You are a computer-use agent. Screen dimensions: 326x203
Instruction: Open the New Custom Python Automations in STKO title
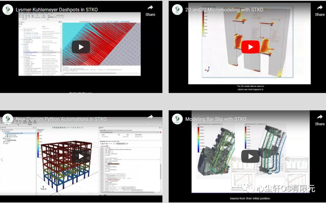(x=61, y=119)
